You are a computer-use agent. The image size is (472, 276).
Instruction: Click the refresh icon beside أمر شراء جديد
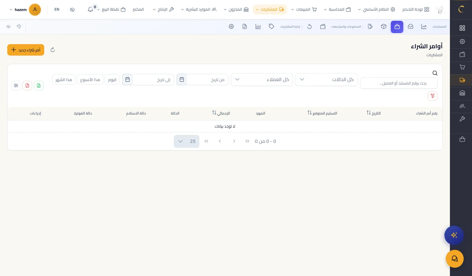tap(53, 50)
